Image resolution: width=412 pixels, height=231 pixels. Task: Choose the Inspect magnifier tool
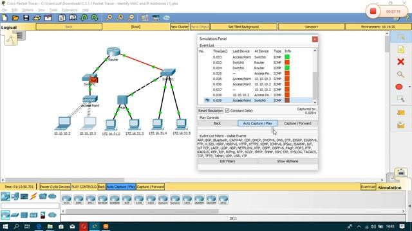click(x=400, y=74)
